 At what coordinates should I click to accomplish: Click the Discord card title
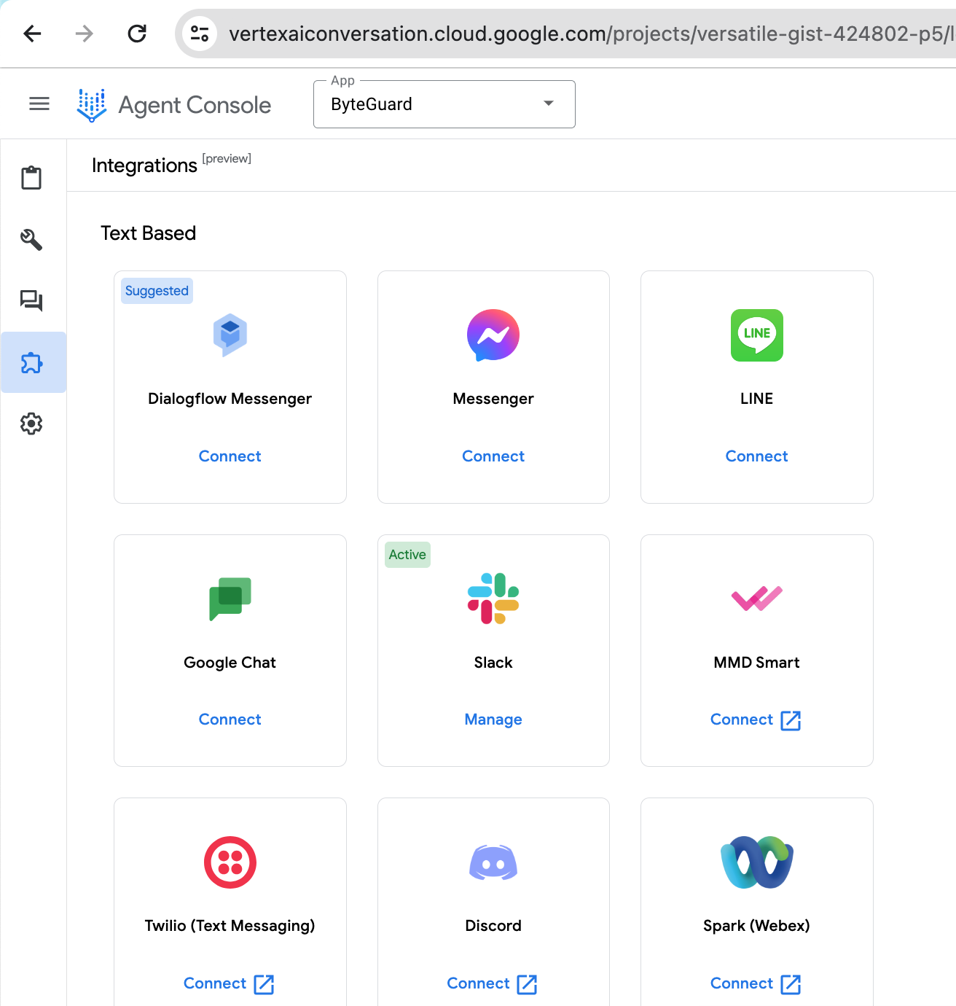click(x=493, y=926)
